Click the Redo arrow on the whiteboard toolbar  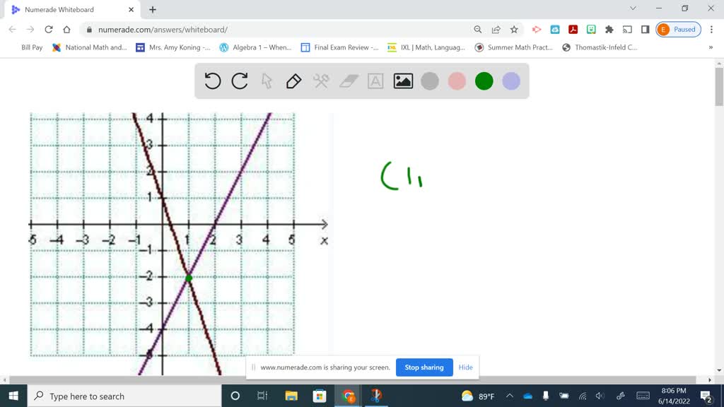tap(240, 81)
